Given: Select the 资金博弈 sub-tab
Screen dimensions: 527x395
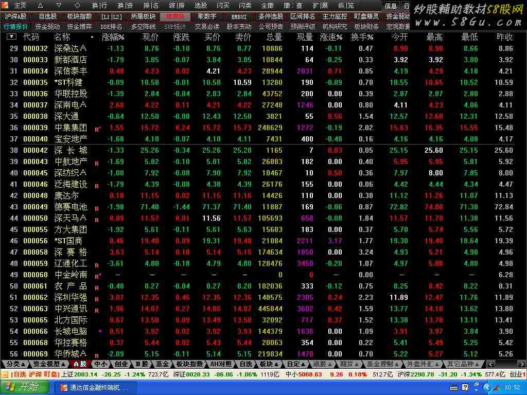Looking at the screenshot, I should (x=79, y=27).
